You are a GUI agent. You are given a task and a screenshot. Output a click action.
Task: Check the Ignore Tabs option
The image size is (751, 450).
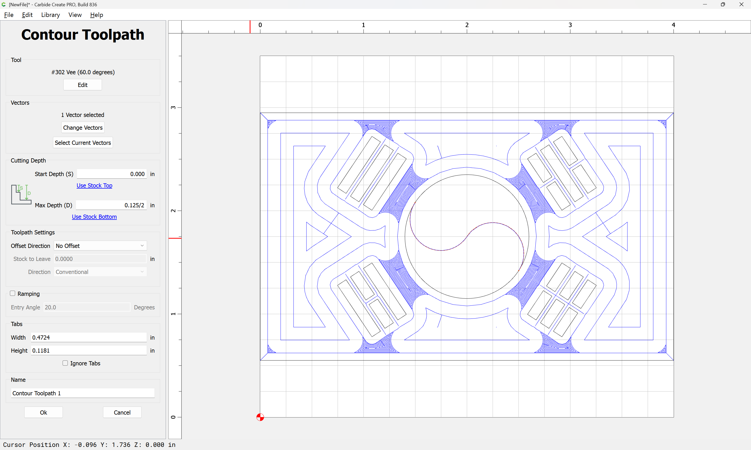[x=65, y=363]
